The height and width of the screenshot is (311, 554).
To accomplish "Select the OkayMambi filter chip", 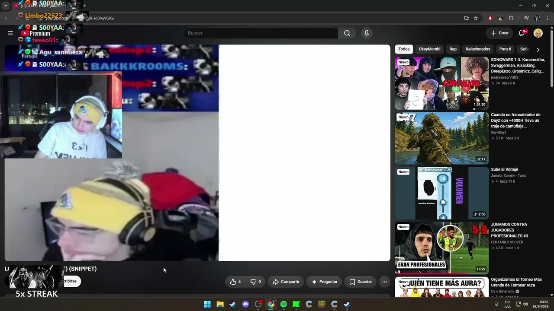I will coord(429,49).
